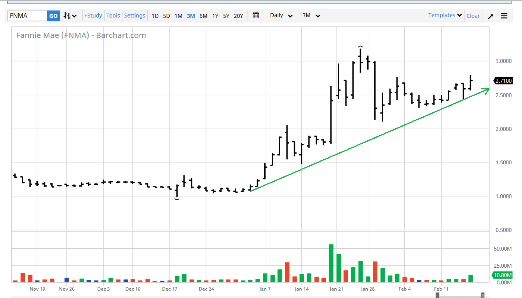Expand the 3M period dropdown beside Daily
The image size is (522, 298).
[311, 16]
